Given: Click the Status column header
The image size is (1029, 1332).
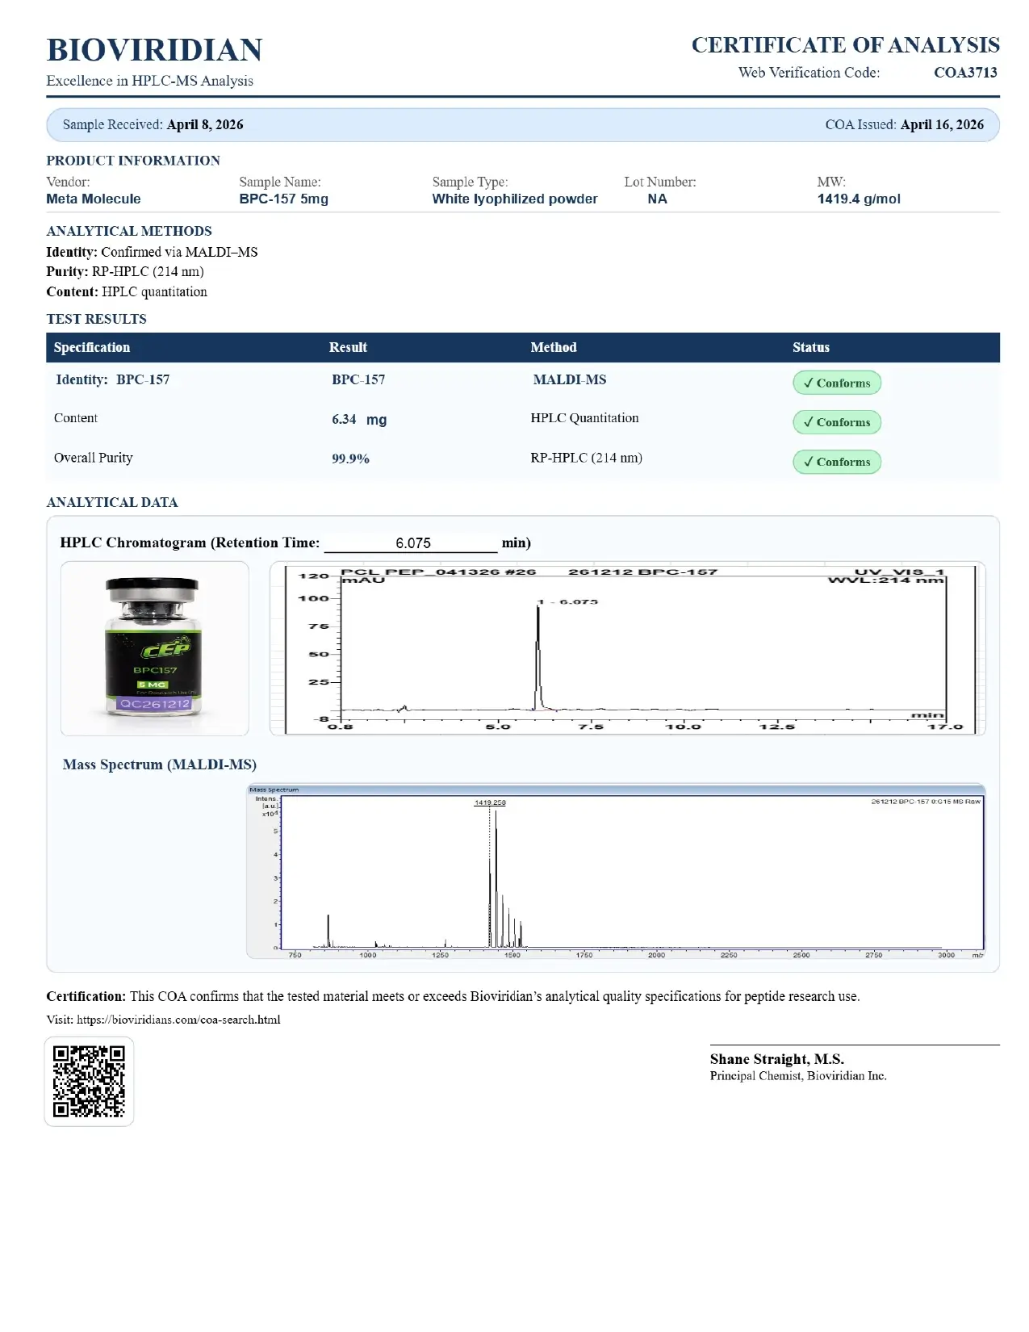Looking at the screenshot, I should (x=811, y=347).
